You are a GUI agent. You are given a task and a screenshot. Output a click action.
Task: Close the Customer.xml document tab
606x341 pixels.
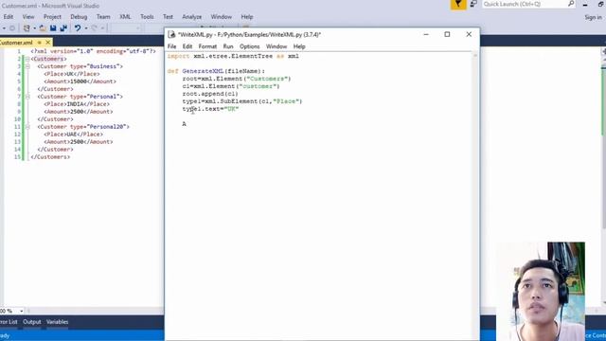click(x=48, y=43)
